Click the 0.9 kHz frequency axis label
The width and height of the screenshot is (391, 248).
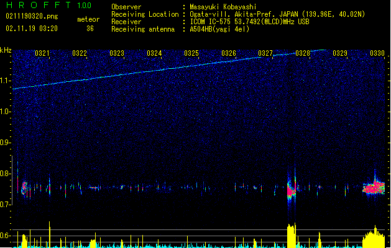pyautogui.click(x=6, y=143)
